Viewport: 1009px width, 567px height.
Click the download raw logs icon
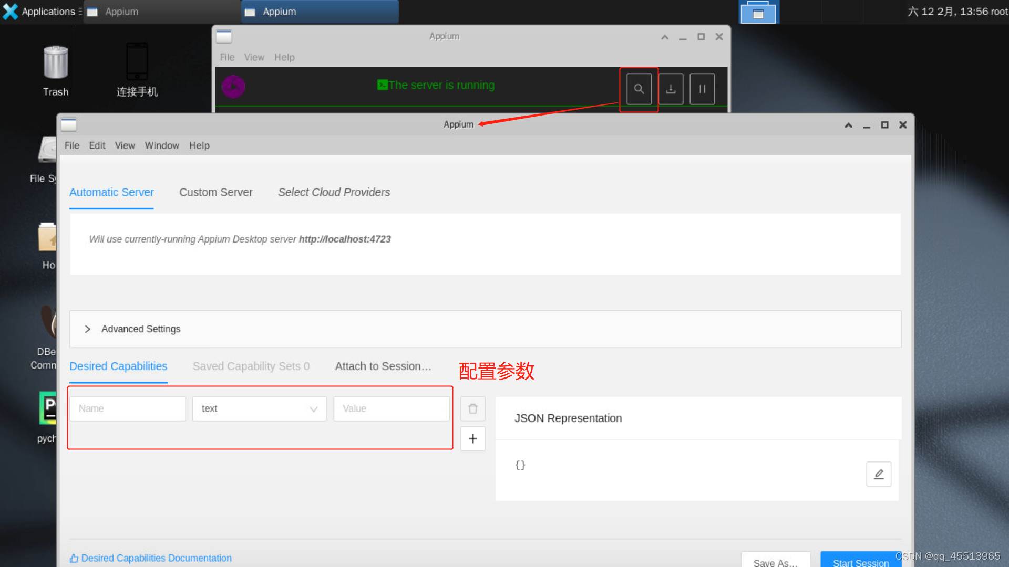(671, 89)
